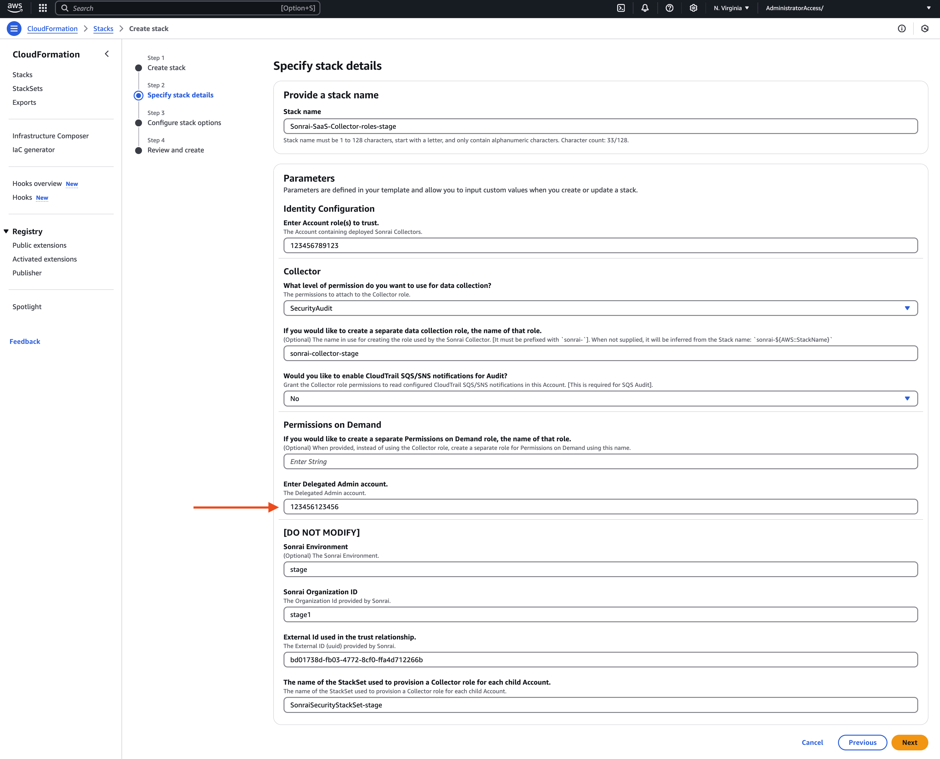Open Exports in the sidebar

[x=24, y=102]
